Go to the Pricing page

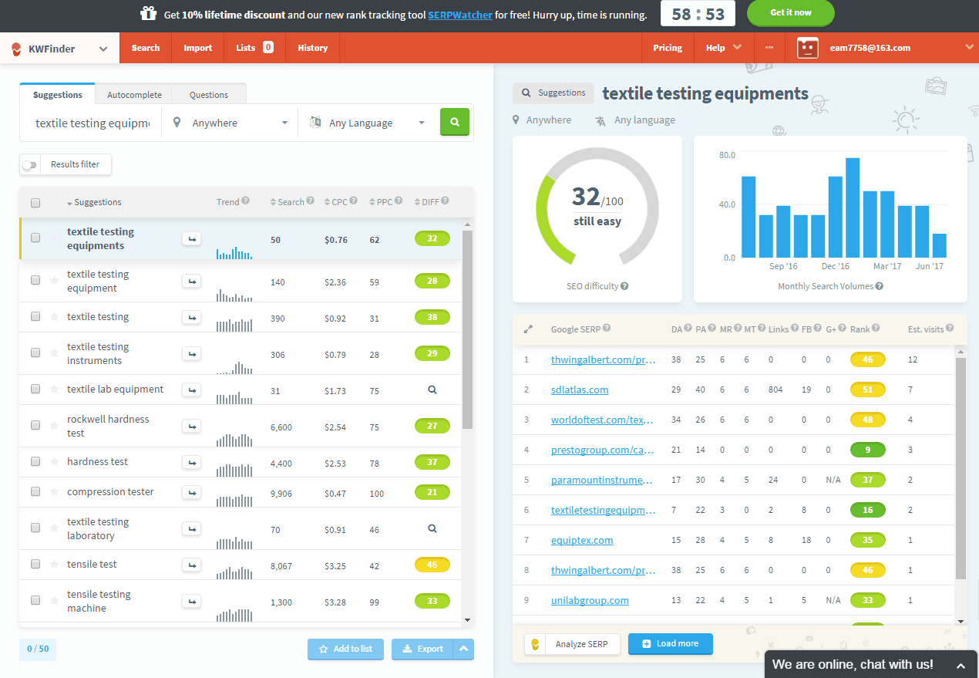[x=668, y=48]
